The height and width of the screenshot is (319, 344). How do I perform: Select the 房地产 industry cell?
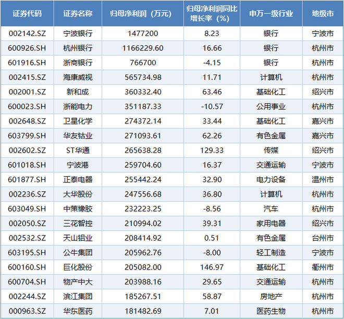[x=271, y=297]
